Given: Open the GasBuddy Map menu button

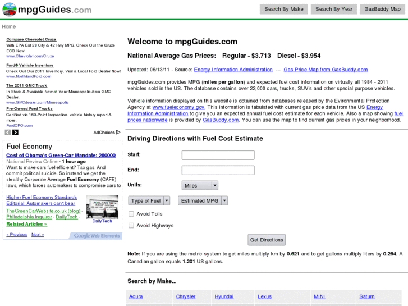Looking at the screenshot, I should point(383,9).
